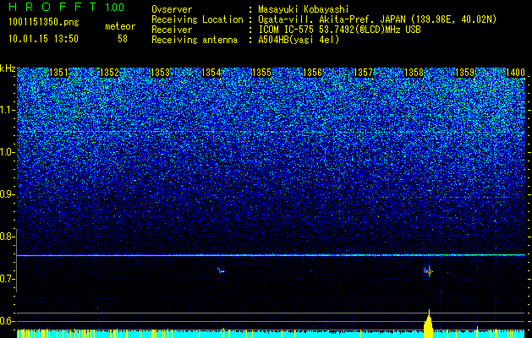This screenshot has height=338, width=532.
Task: Click the 1358 time marker
Action: coord(414,73)
